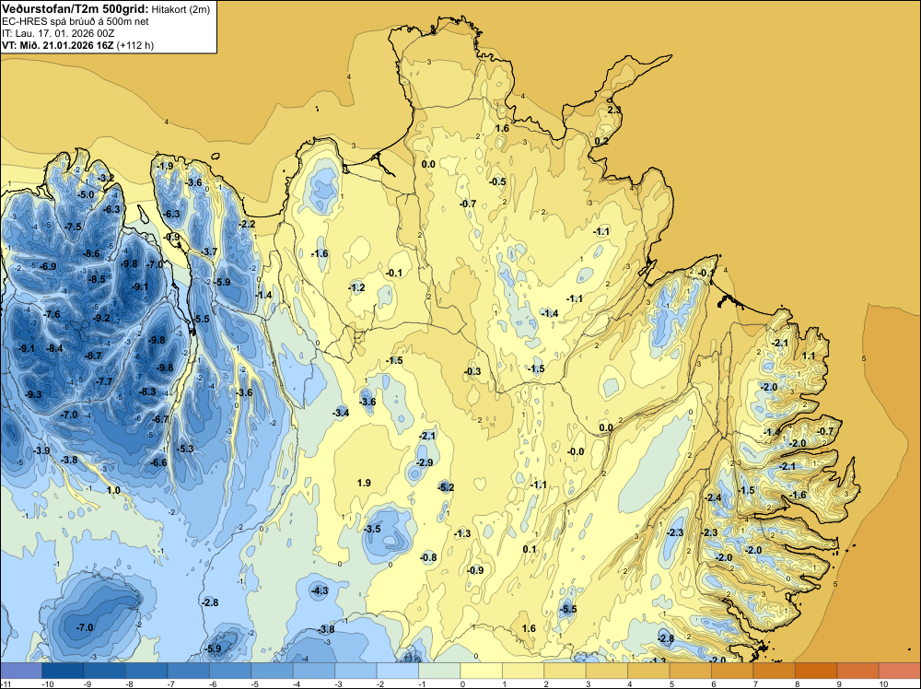The image size is (921, 689).
Task: Click the '-0.5' temperature value
Action: (497, 181)
